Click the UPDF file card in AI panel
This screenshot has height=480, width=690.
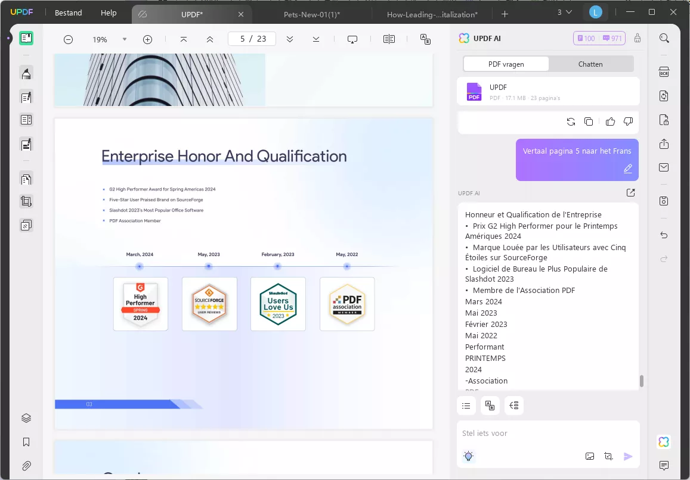tap(548, 92)
